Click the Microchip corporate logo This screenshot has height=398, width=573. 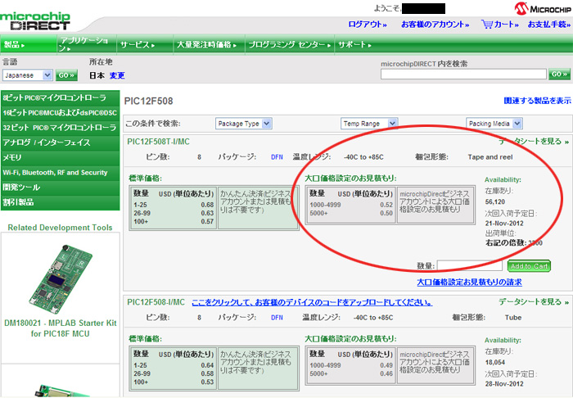tap(542, 8)
